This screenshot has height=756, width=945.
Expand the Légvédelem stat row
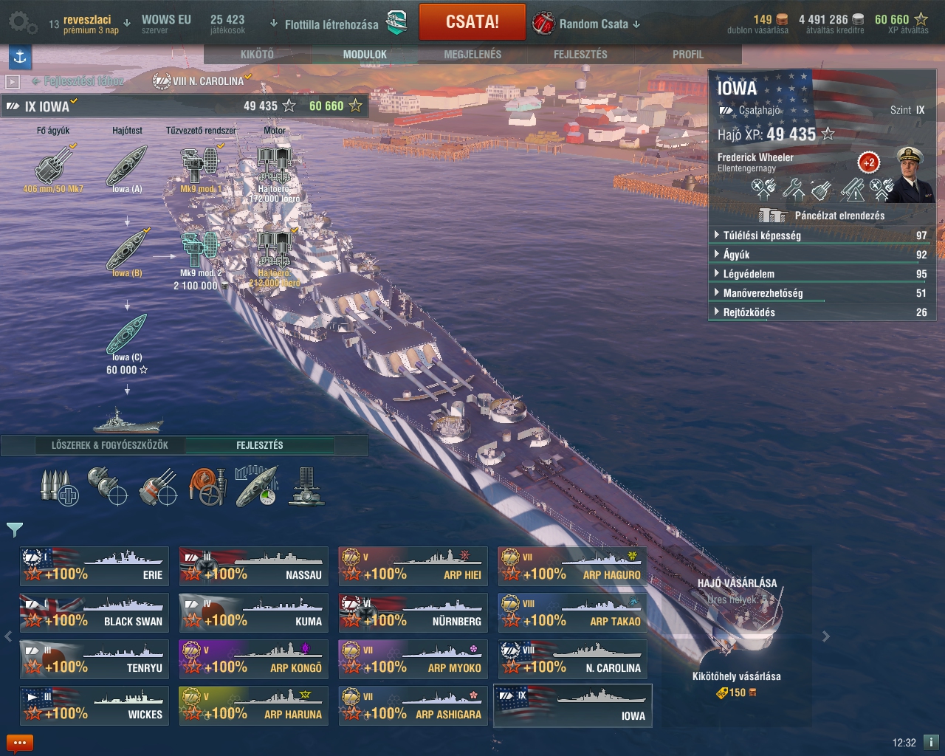point(822,274)
